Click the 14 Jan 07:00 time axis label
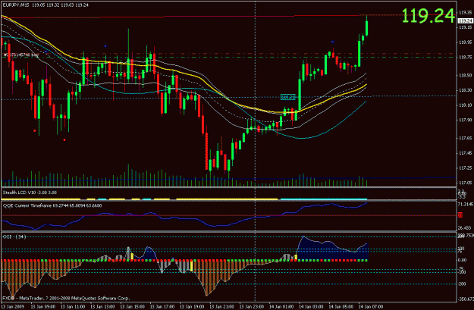Screen dimensions: 474x310 (371, 307)
